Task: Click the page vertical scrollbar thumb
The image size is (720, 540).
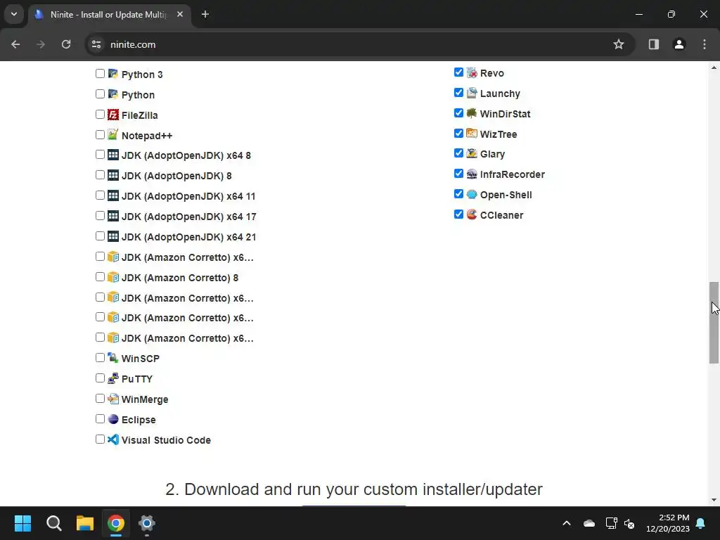Action: pyautogui.click(x=714, y=322)
